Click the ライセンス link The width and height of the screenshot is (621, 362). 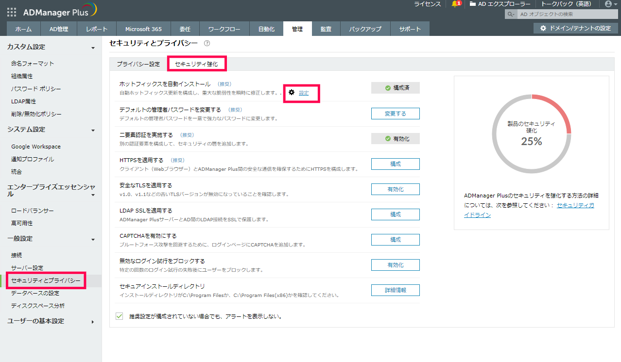point(428,4)
